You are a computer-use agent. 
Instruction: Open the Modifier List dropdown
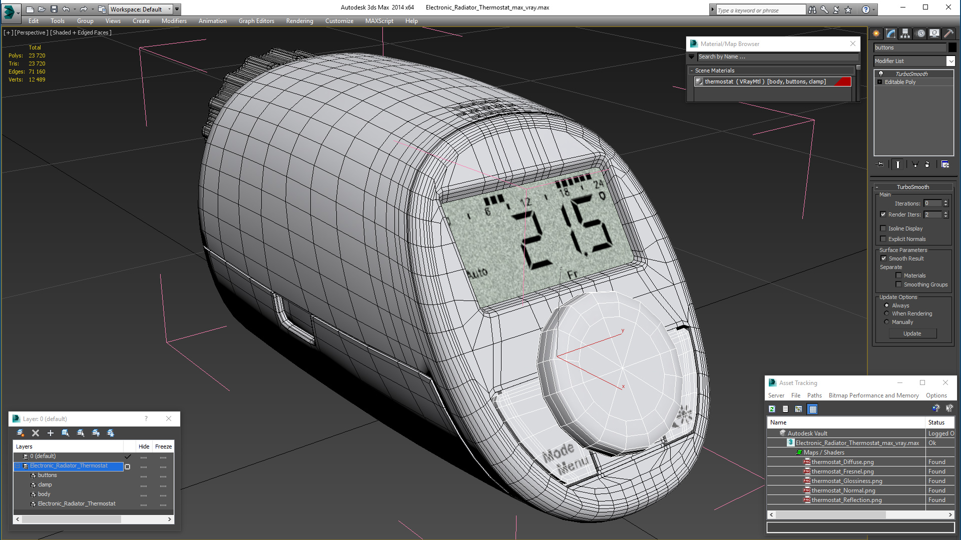point(950,61)
